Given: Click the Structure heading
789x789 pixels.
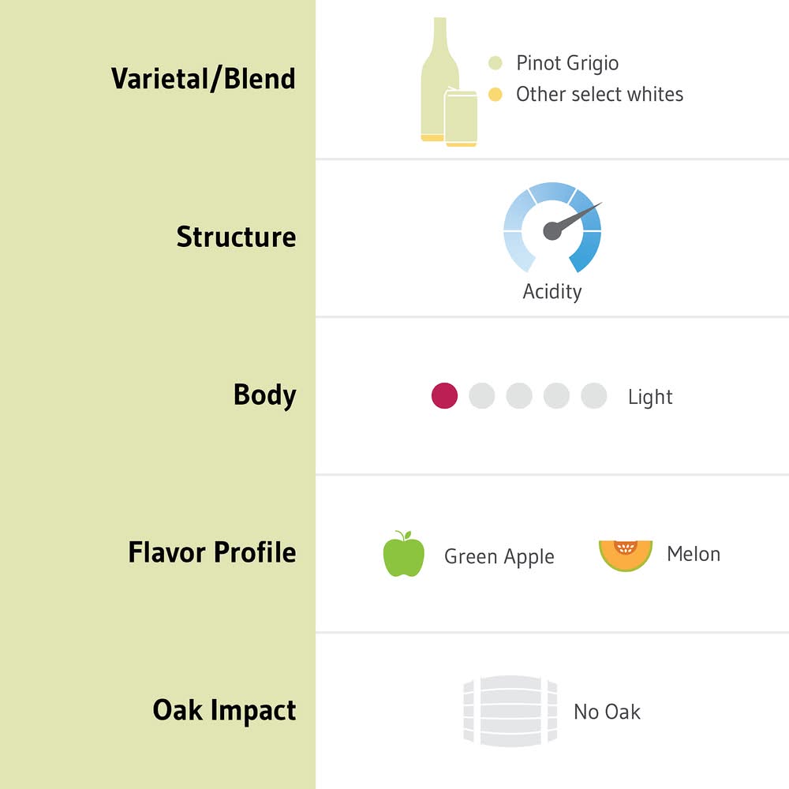Looking at the screenshot, I should pos(236,237).
